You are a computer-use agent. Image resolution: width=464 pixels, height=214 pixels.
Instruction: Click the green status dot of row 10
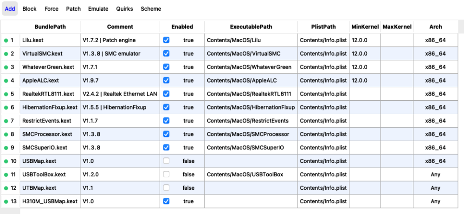click(x=6, y=161)
